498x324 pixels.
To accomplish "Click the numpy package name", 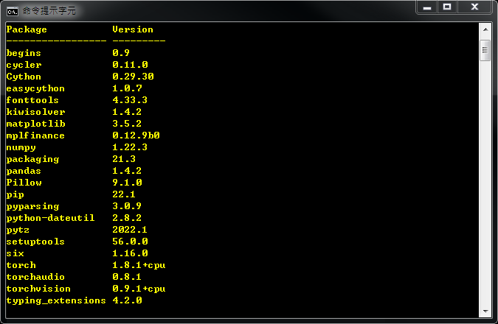I will 21,147.
